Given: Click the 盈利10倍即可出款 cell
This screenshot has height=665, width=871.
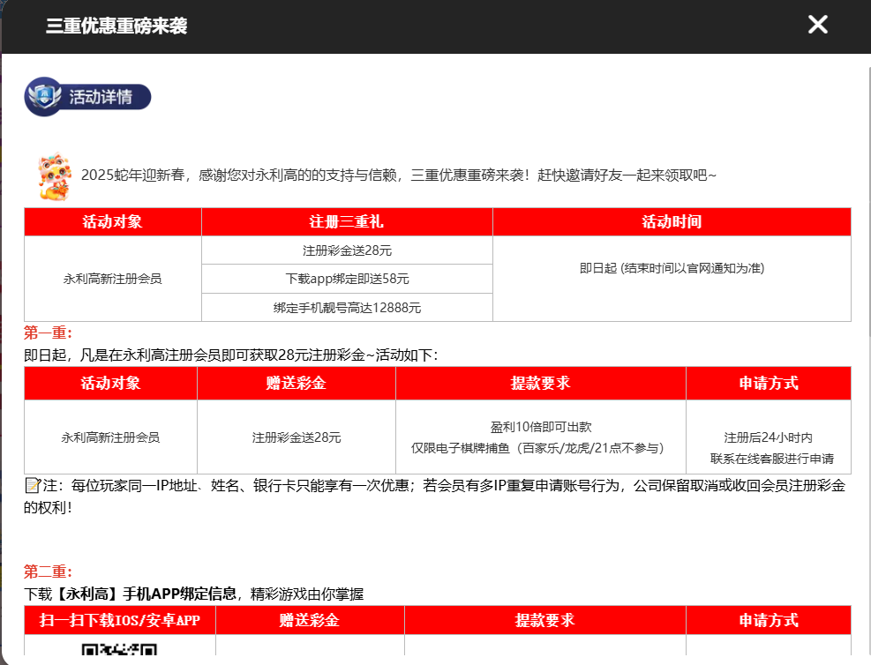Looking at the screenshot, I should [540, 426].
